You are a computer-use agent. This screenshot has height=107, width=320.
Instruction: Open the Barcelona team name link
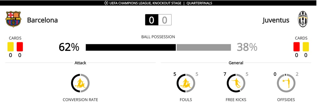click(x=42, y=20)
